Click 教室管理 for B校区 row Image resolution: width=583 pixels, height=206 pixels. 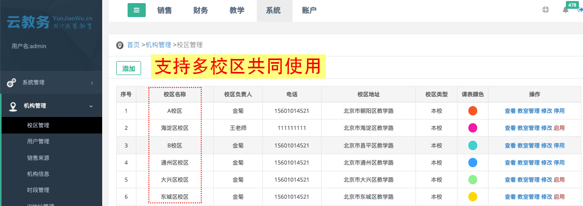point(529,145)
